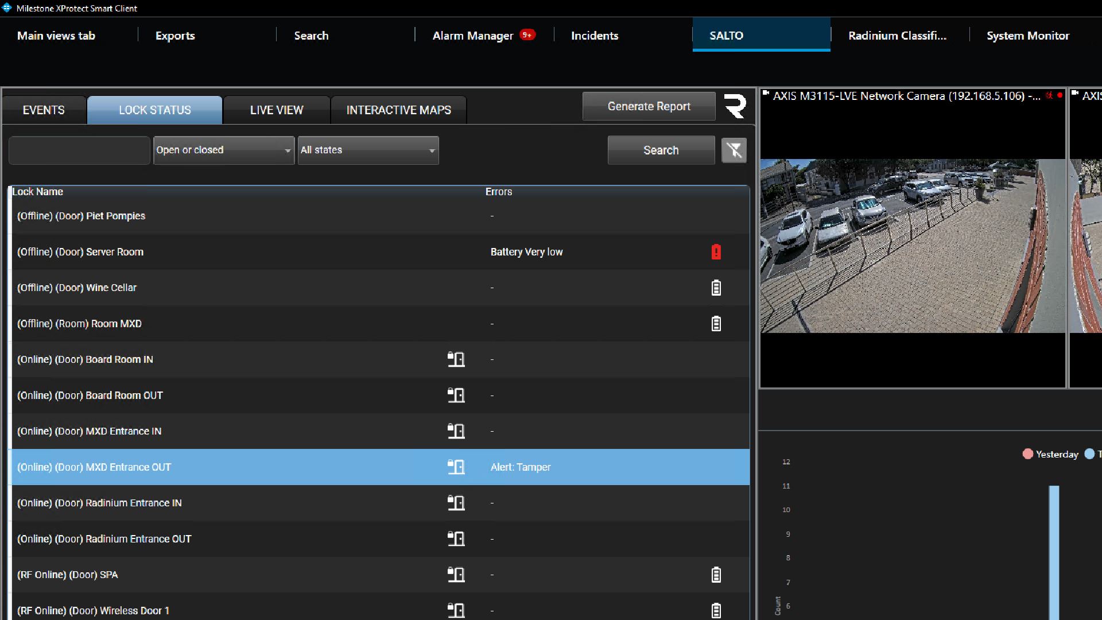Click the door lock icon for Radinium Entrance OUT
1102x620 pixels.
click(x=456, y=538)
